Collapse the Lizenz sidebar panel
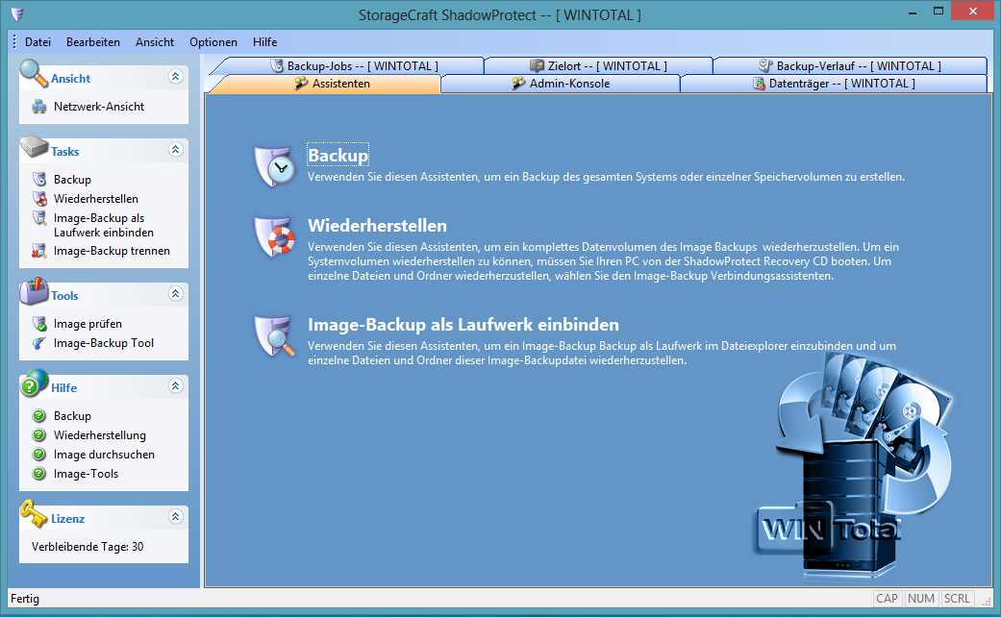 pyautogui.click(x=176, y=517)
